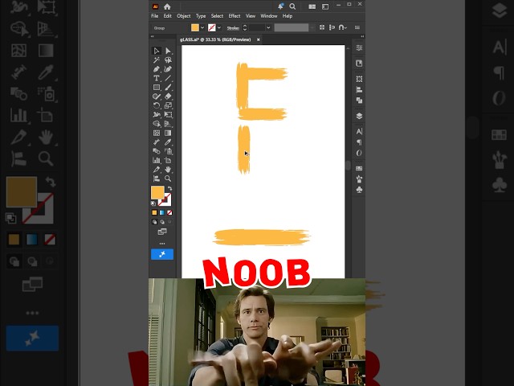Activate the Zoom tool
This screenshot has width=514, height=386.
coord(168,179)
